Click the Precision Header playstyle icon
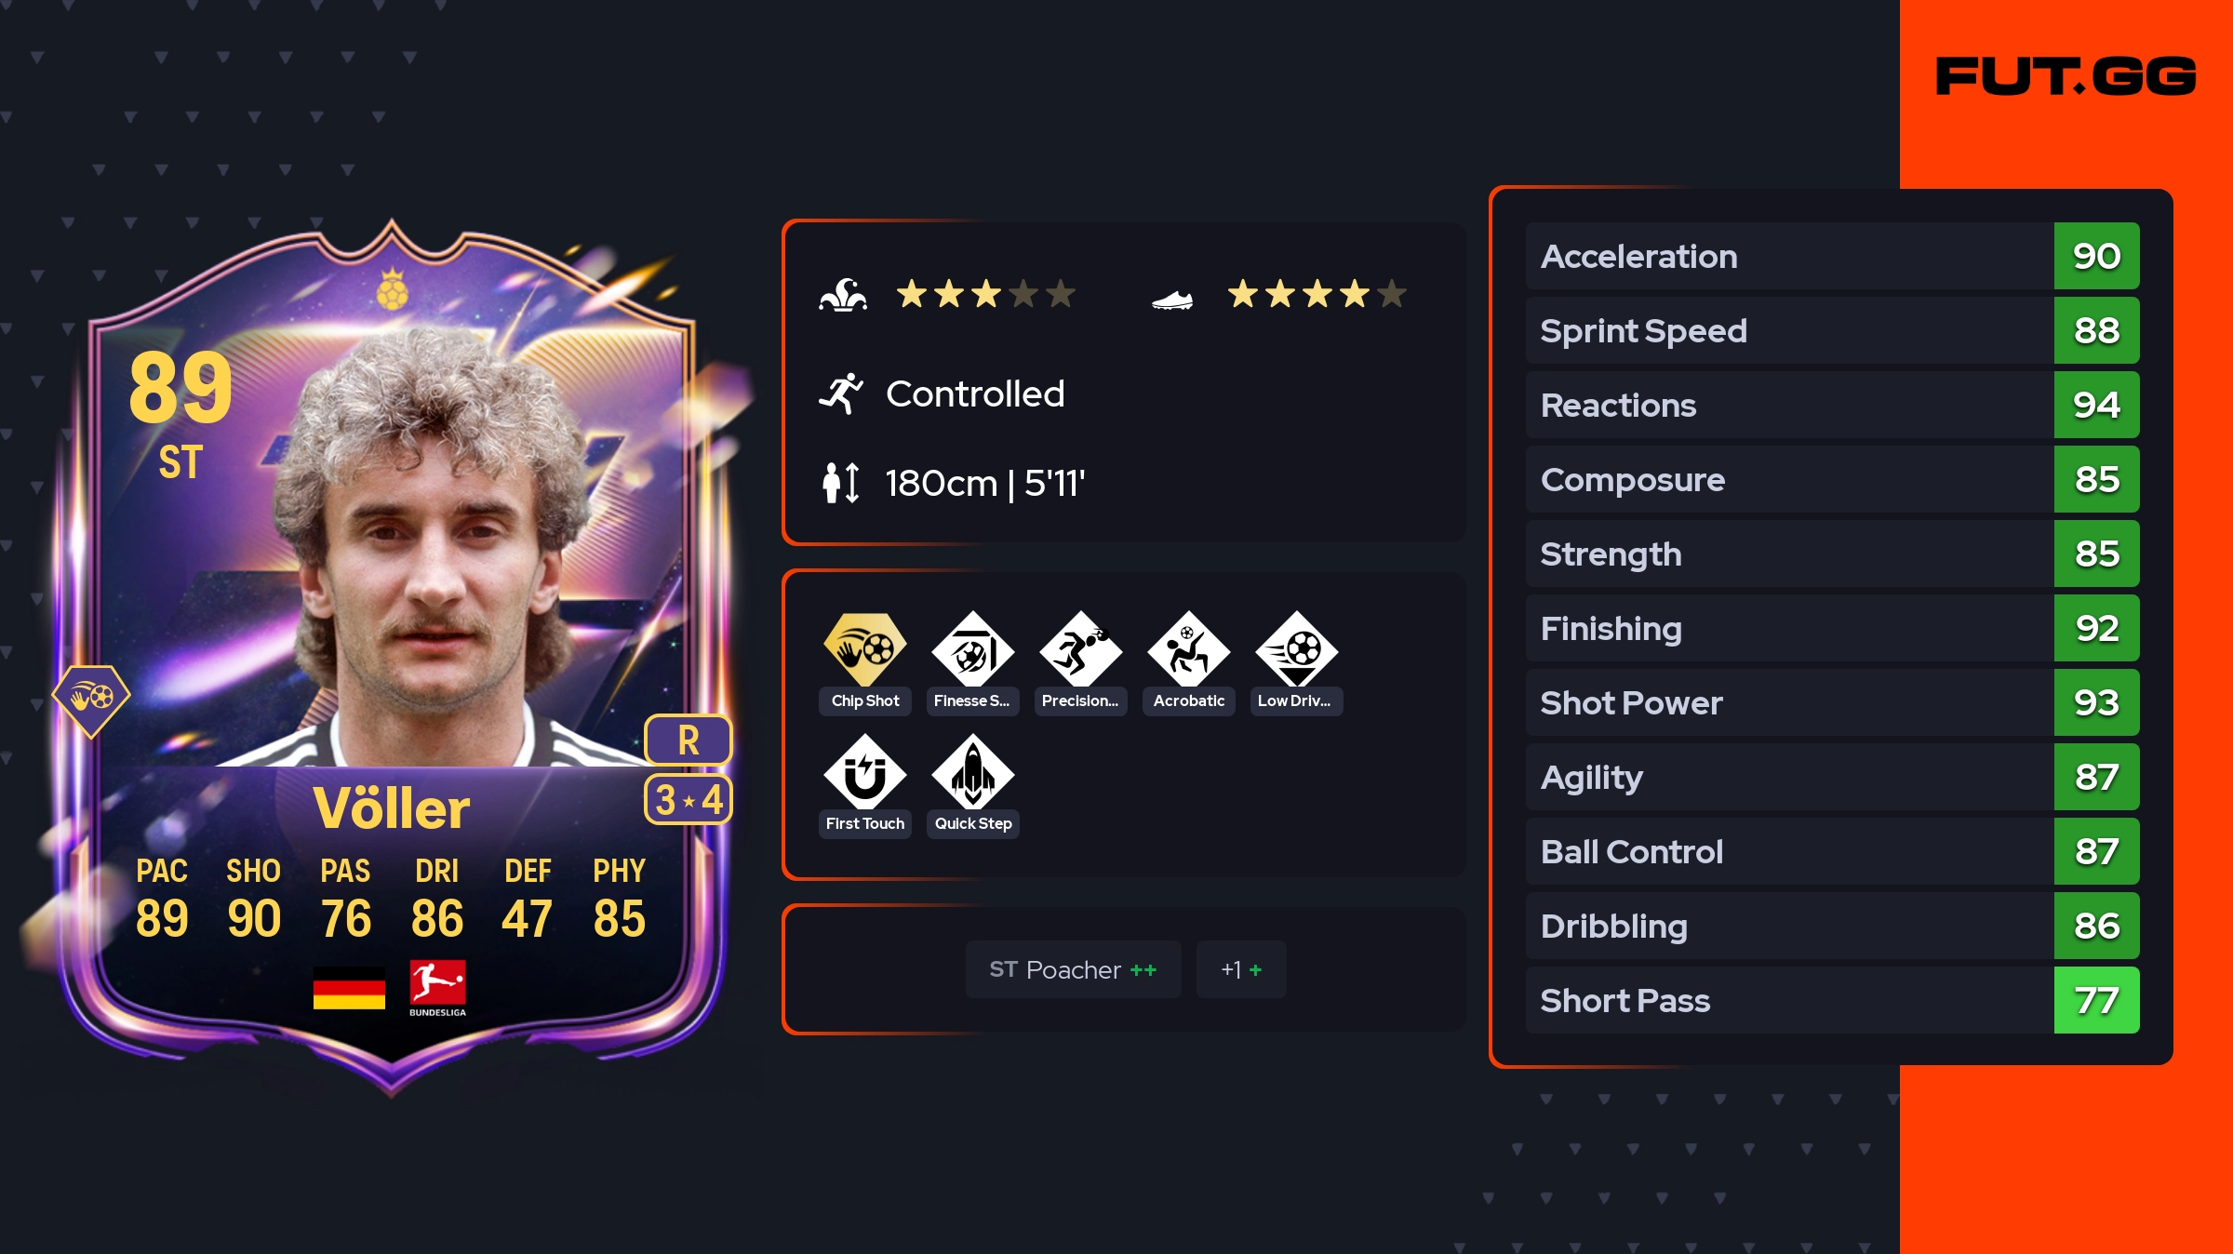The image size is (2233, 1254). tap(1080, 649)
